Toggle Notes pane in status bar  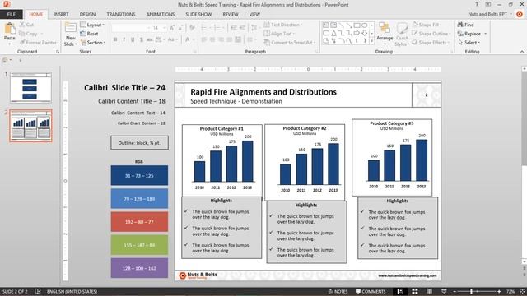(338, 291)
